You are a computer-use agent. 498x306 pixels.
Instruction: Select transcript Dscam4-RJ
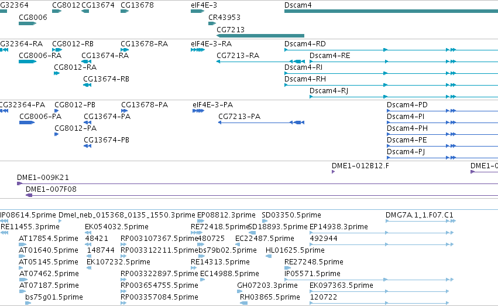(x=404, y=97)
